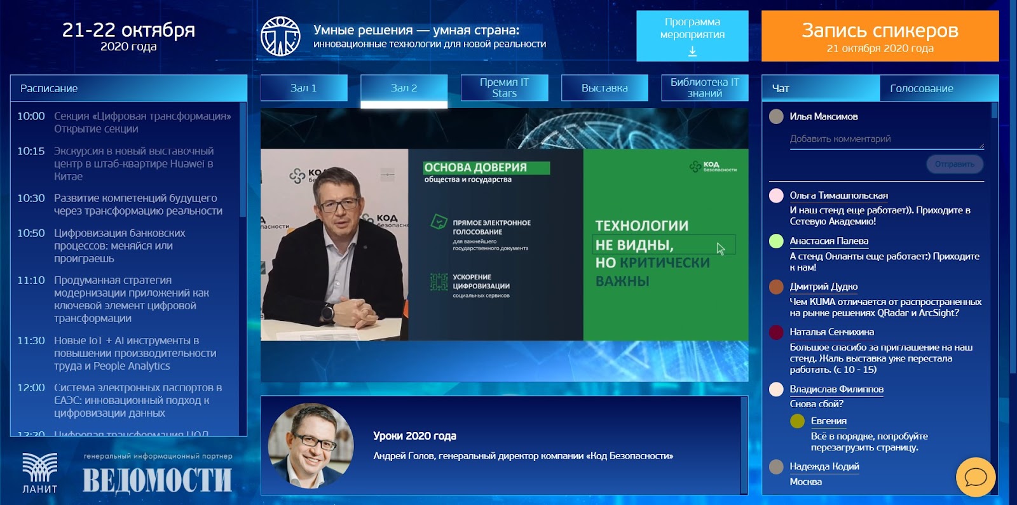
Task: Open Евгения's name link
Action: 828,421
